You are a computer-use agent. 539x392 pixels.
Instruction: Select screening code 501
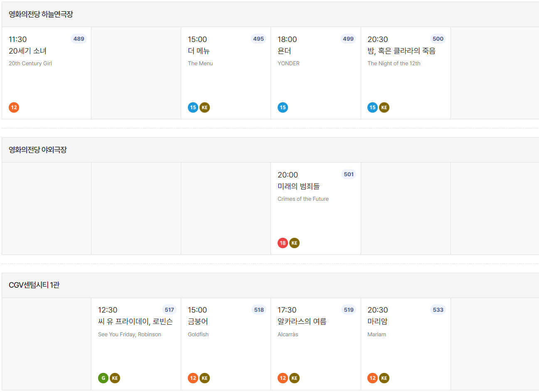[x=349, y=174]
